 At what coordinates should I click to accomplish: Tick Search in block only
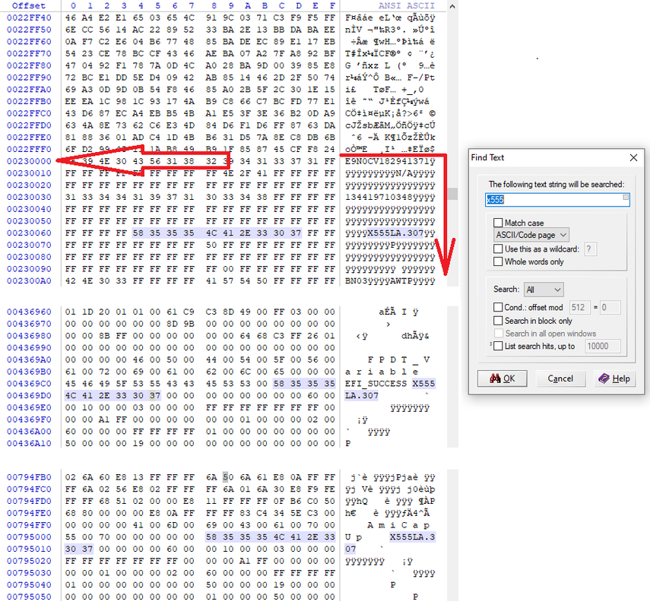click(x=498, y=321)
